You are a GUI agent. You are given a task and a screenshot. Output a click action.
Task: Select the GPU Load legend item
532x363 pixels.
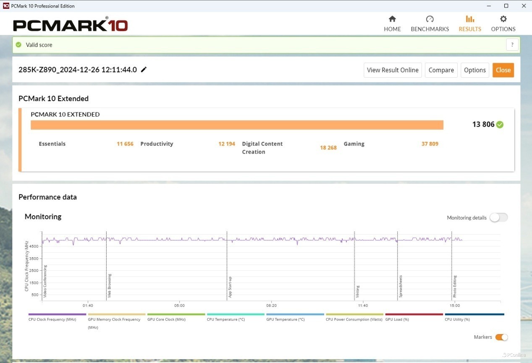coord(414,314)
